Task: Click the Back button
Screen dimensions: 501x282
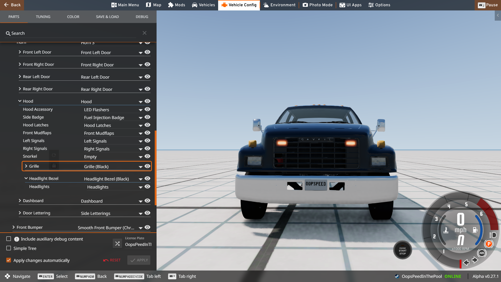Action: pos(12,5)
